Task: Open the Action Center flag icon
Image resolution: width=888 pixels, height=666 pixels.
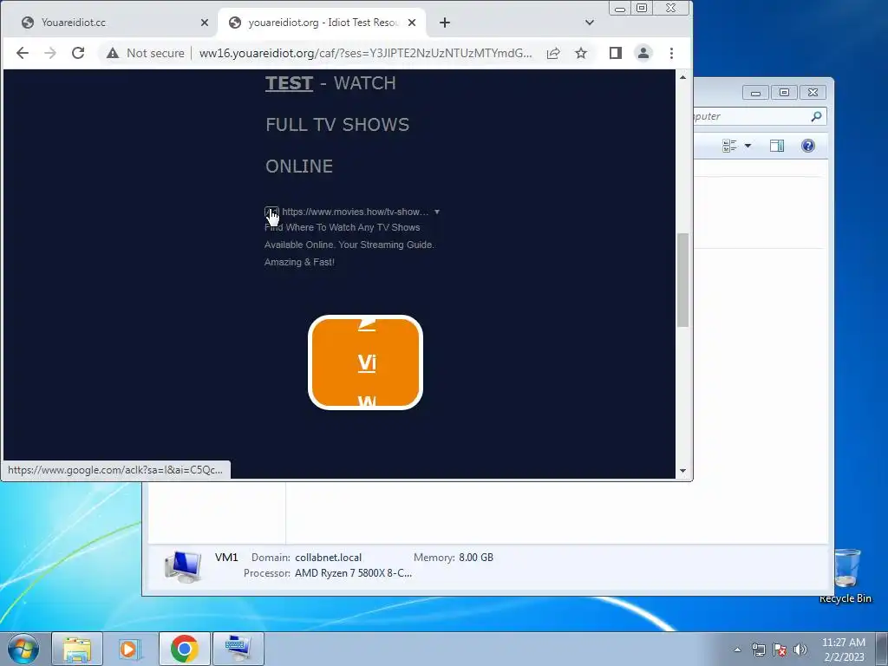Action: coord(780,650)
